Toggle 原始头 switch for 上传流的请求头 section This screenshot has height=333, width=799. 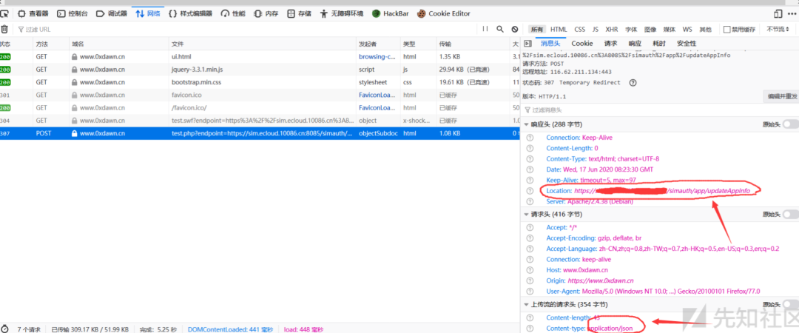[790, 304]
